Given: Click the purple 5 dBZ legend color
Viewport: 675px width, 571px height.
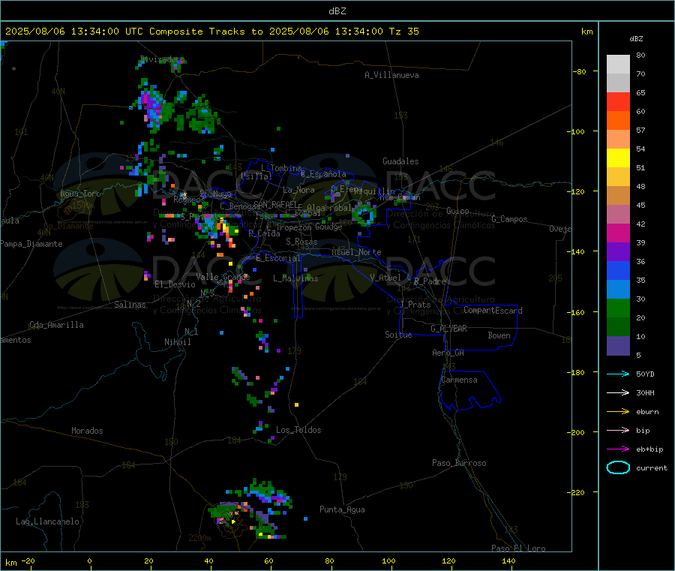Looking at the screenshot, I should coord(618,346).
